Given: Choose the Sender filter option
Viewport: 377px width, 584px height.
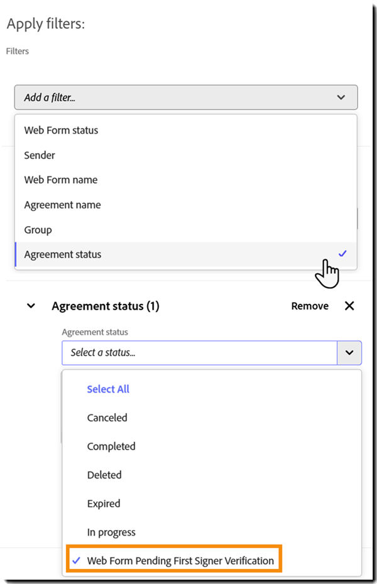Looking at the screenshot, I should pos(40,155).
